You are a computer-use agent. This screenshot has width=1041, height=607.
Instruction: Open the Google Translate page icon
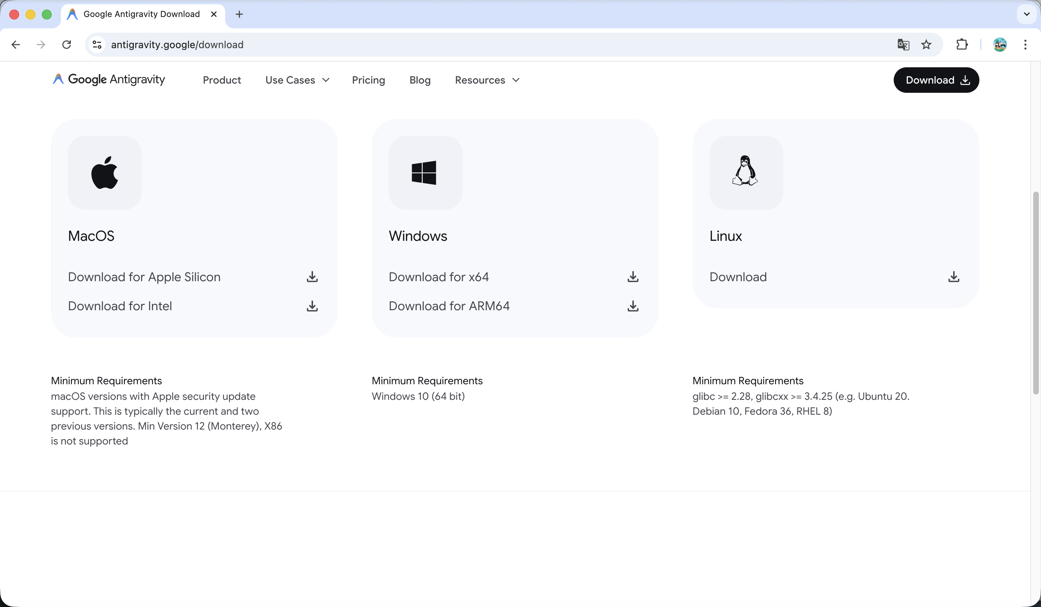[x=903, y=45]
